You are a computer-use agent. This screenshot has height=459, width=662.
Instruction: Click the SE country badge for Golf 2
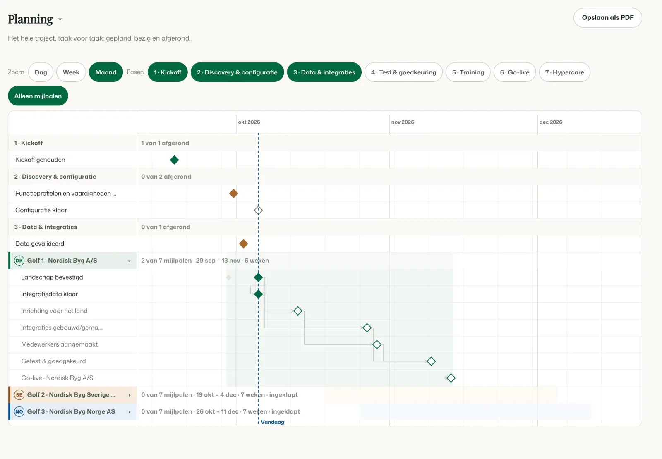[19, 395]
